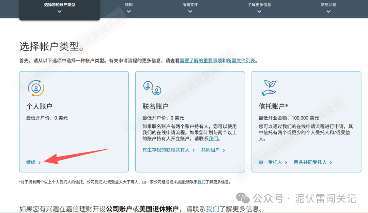Click 我们 link in 公司账户 sentence

tap(212, 209)
